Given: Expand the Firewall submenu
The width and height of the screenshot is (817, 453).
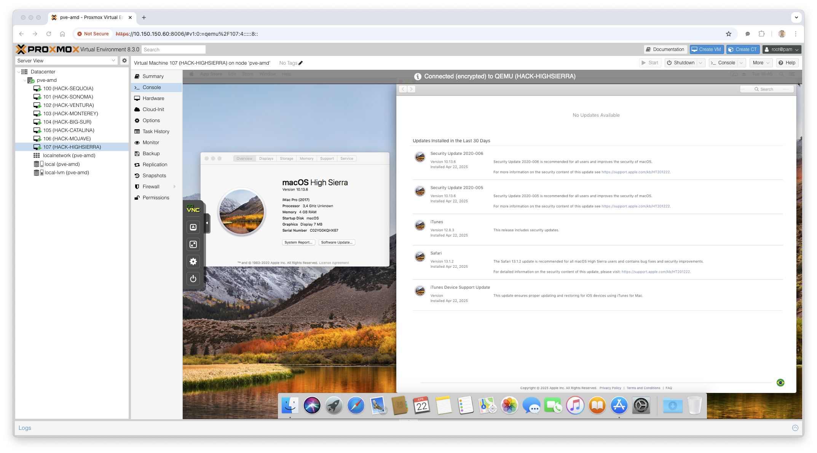Looking at the screenshot, I should pos(174,186).
